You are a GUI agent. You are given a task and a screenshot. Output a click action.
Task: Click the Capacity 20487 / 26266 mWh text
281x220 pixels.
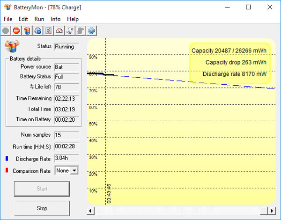[x=229, y=51]
